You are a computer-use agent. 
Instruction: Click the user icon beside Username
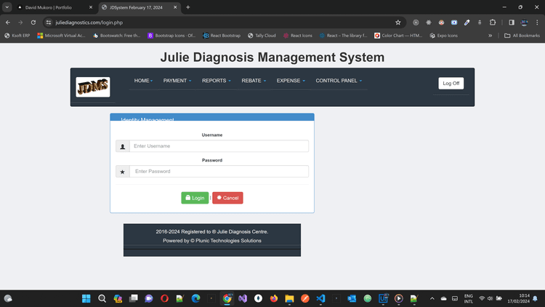123,146
